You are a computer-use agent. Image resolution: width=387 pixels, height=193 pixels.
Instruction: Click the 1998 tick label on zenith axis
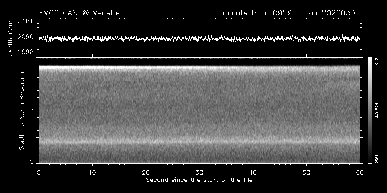pyautogui.click(x=26, y=51)
